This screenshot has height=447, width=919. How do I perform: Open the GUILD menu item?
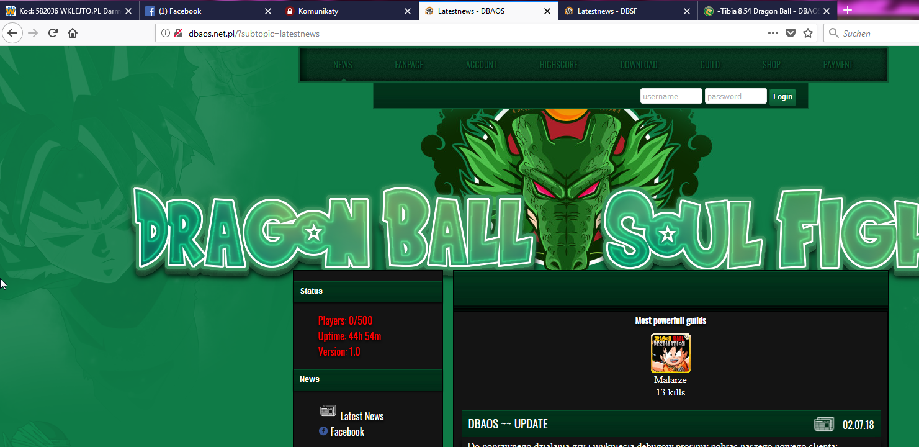click(710, 65)
